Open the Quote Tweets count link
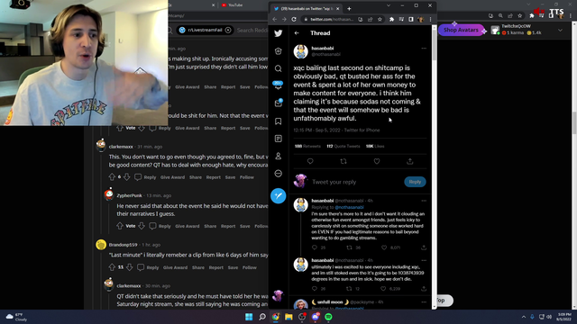 click(x=343, y=146)
